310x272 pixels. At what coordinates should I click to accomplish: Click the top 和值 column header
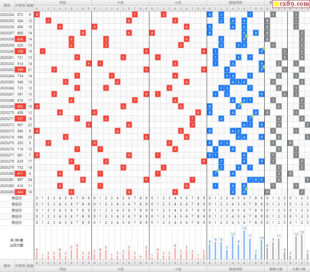point(30,6)
